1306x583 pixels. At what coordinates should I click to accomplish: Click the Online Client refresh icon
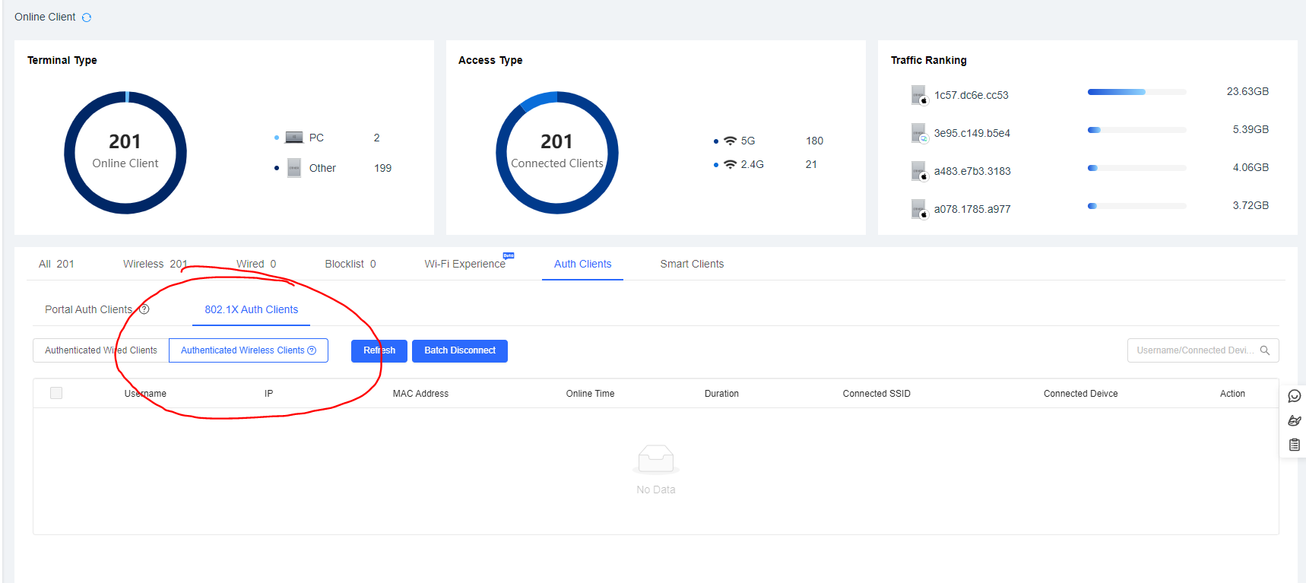click(87, 17)
